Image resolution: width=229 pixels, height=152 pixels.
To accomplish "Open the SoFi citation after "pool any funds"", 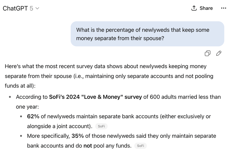I will 140,146.
